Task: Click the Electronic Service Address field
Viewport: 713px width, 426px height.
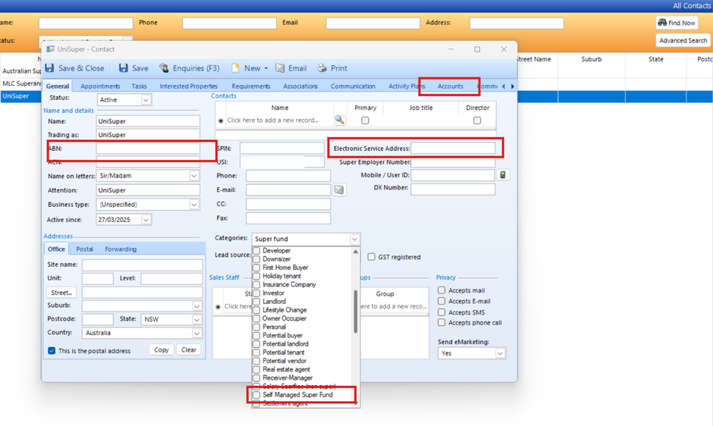Action: click(x=453, y=149)
